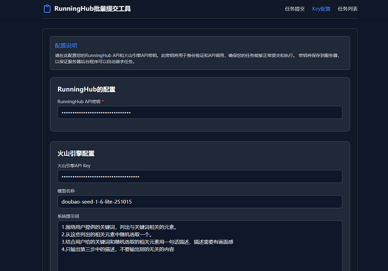388x271 pixels.
Task: Select the 火山引擎配置 section heading
Action: tap(76, 153)
